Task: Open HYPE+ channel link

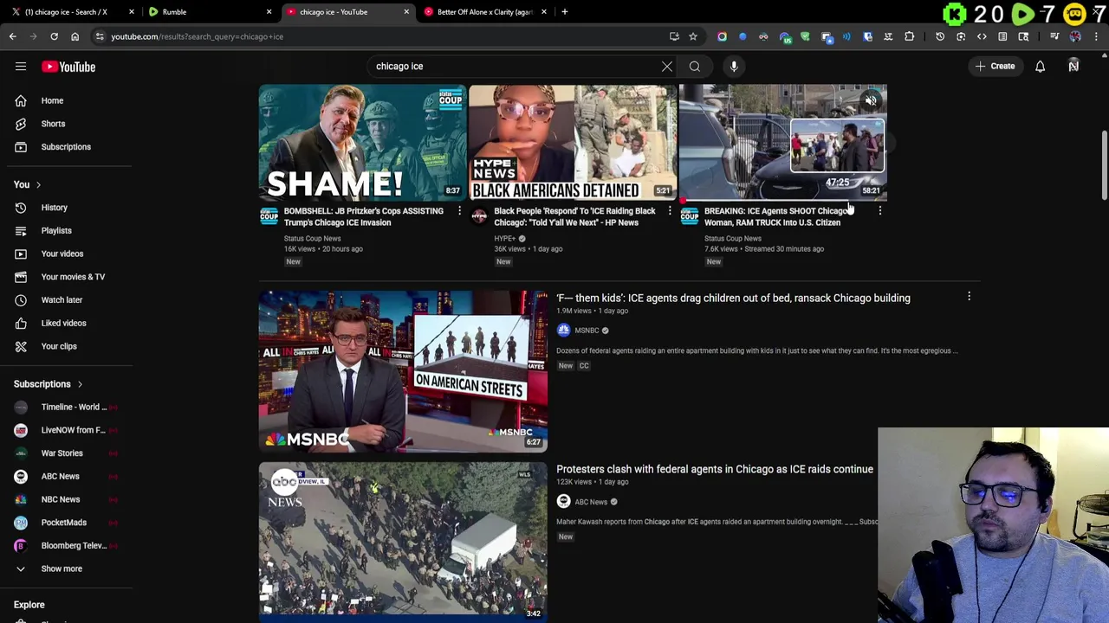Action: pos(504,239)
